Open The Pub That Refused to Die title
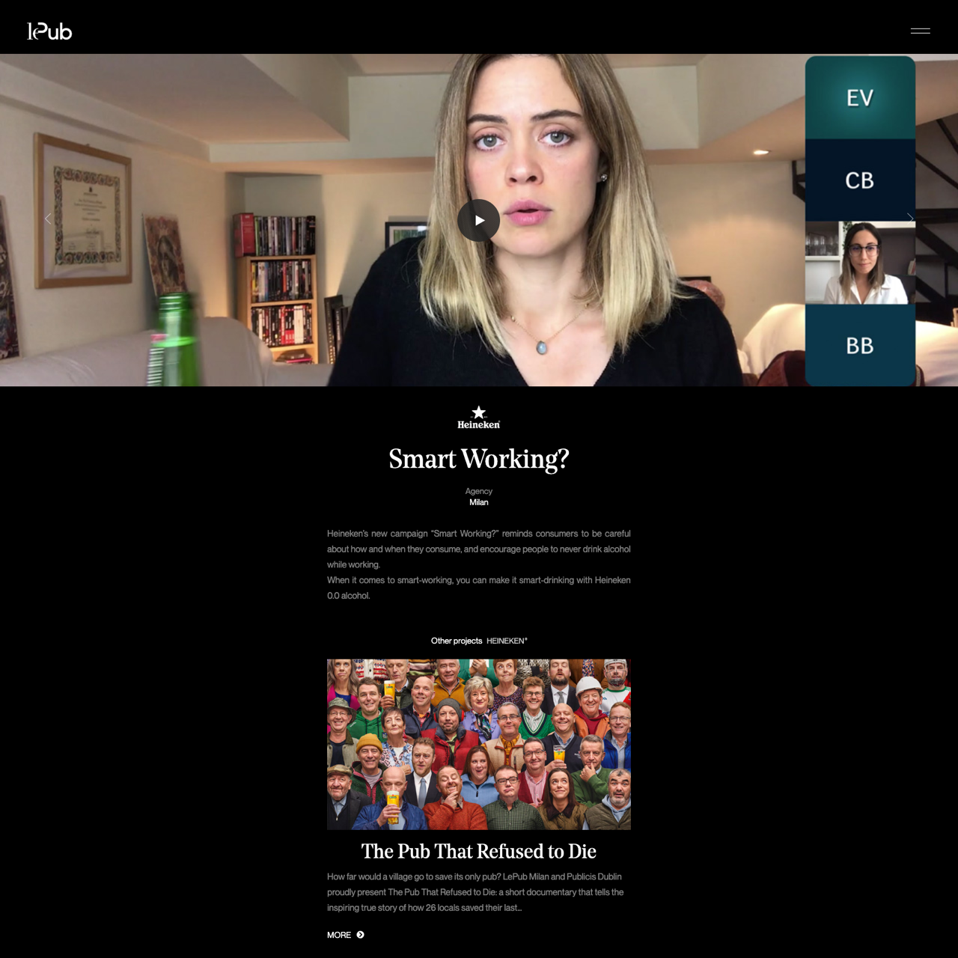This screenshot has width=958, height=958. (479, 851)
